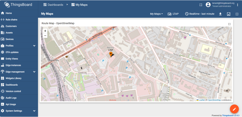
Task: Open Rule chains in the sidebar
Action: pos(11,20)
